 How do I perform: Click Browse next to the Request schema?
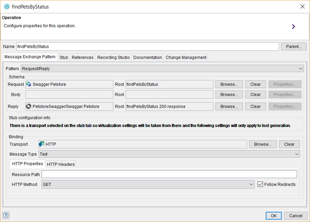click(x=229, y=84)
